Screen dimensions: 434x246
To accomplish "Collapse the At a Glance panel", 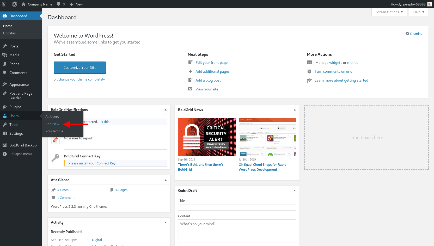I will tap(166, 180).
